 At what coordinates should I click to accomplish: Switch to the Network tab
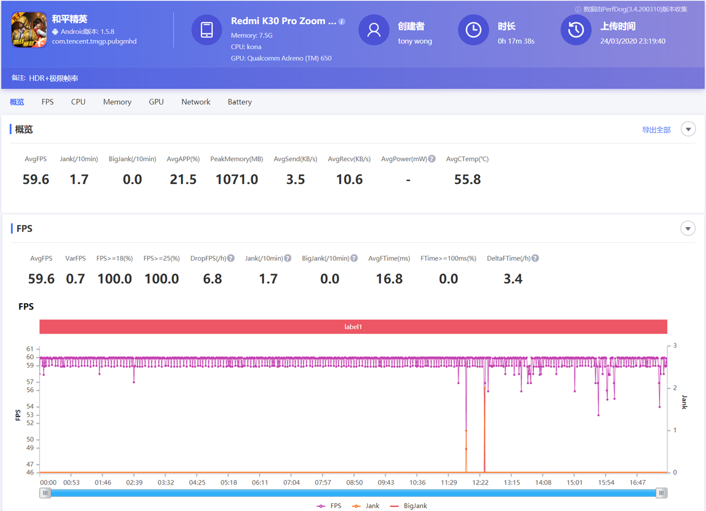(x=196, y=102)
